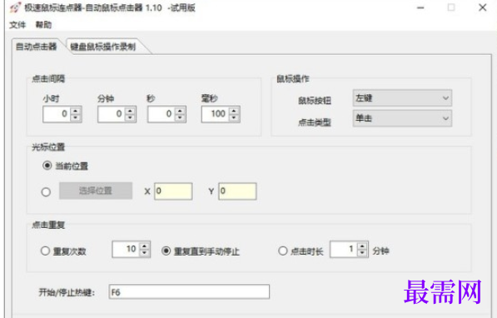Viewport: 497px width, 318px height.
Task: Select the 点击时长 radio button
Action: [x=283, y=251]
